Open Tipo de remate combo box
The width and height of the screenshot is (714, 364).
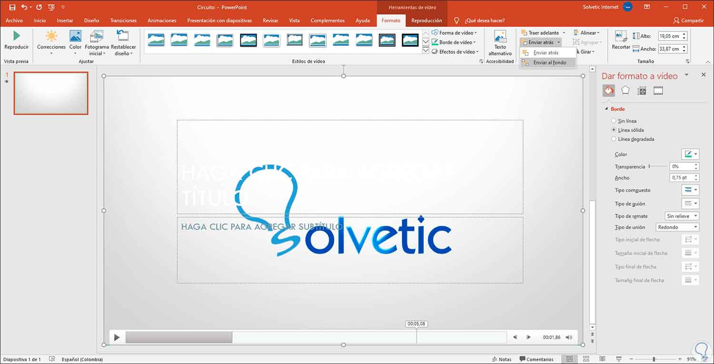pyautogui.click(x=682, y=216)
